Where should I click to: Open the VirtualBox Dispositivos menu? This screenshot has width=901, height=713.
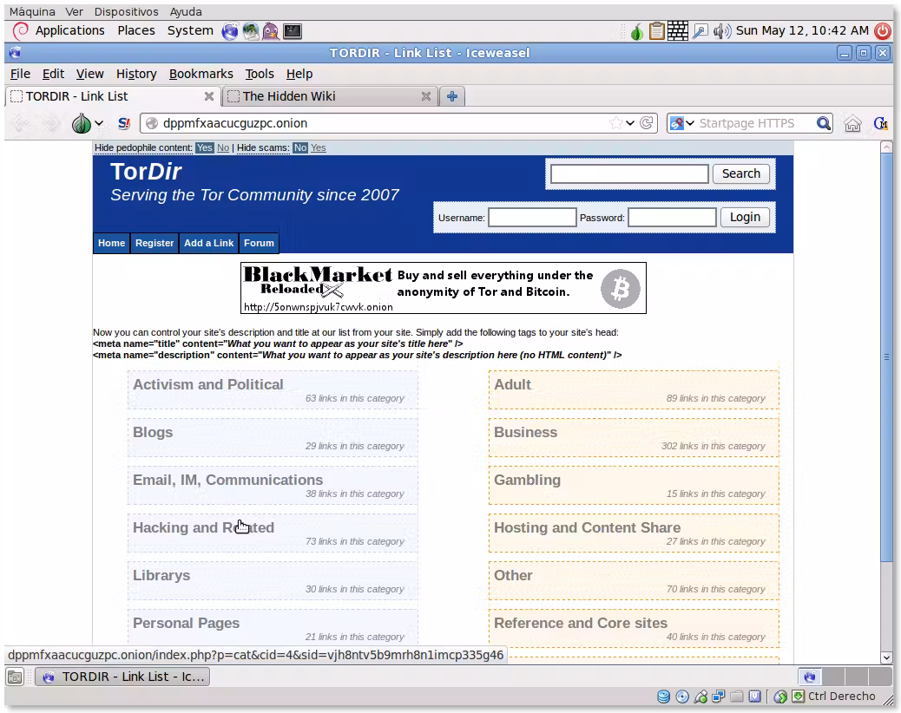pos(127,11)
